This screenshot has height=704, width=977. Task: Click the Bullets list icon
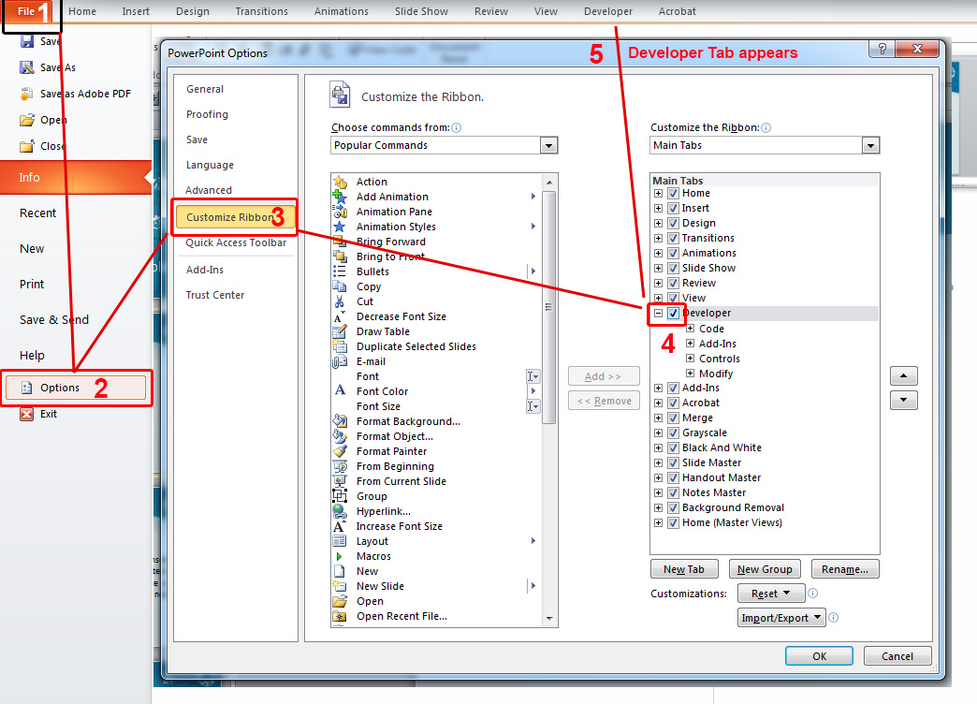point(340,271)
